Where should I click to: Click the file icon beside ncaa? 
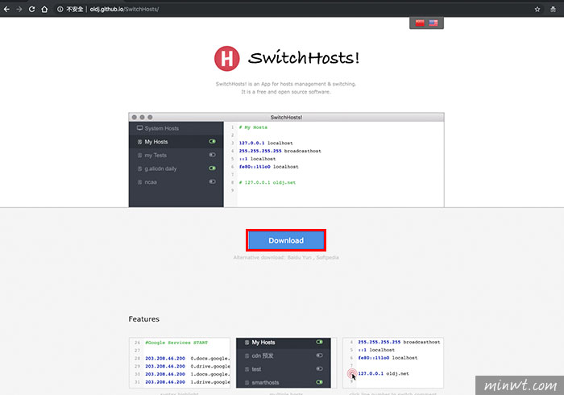(x=139, y=182)
